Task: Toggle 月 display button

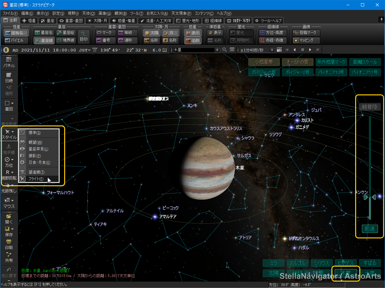Action: point(170,33)
